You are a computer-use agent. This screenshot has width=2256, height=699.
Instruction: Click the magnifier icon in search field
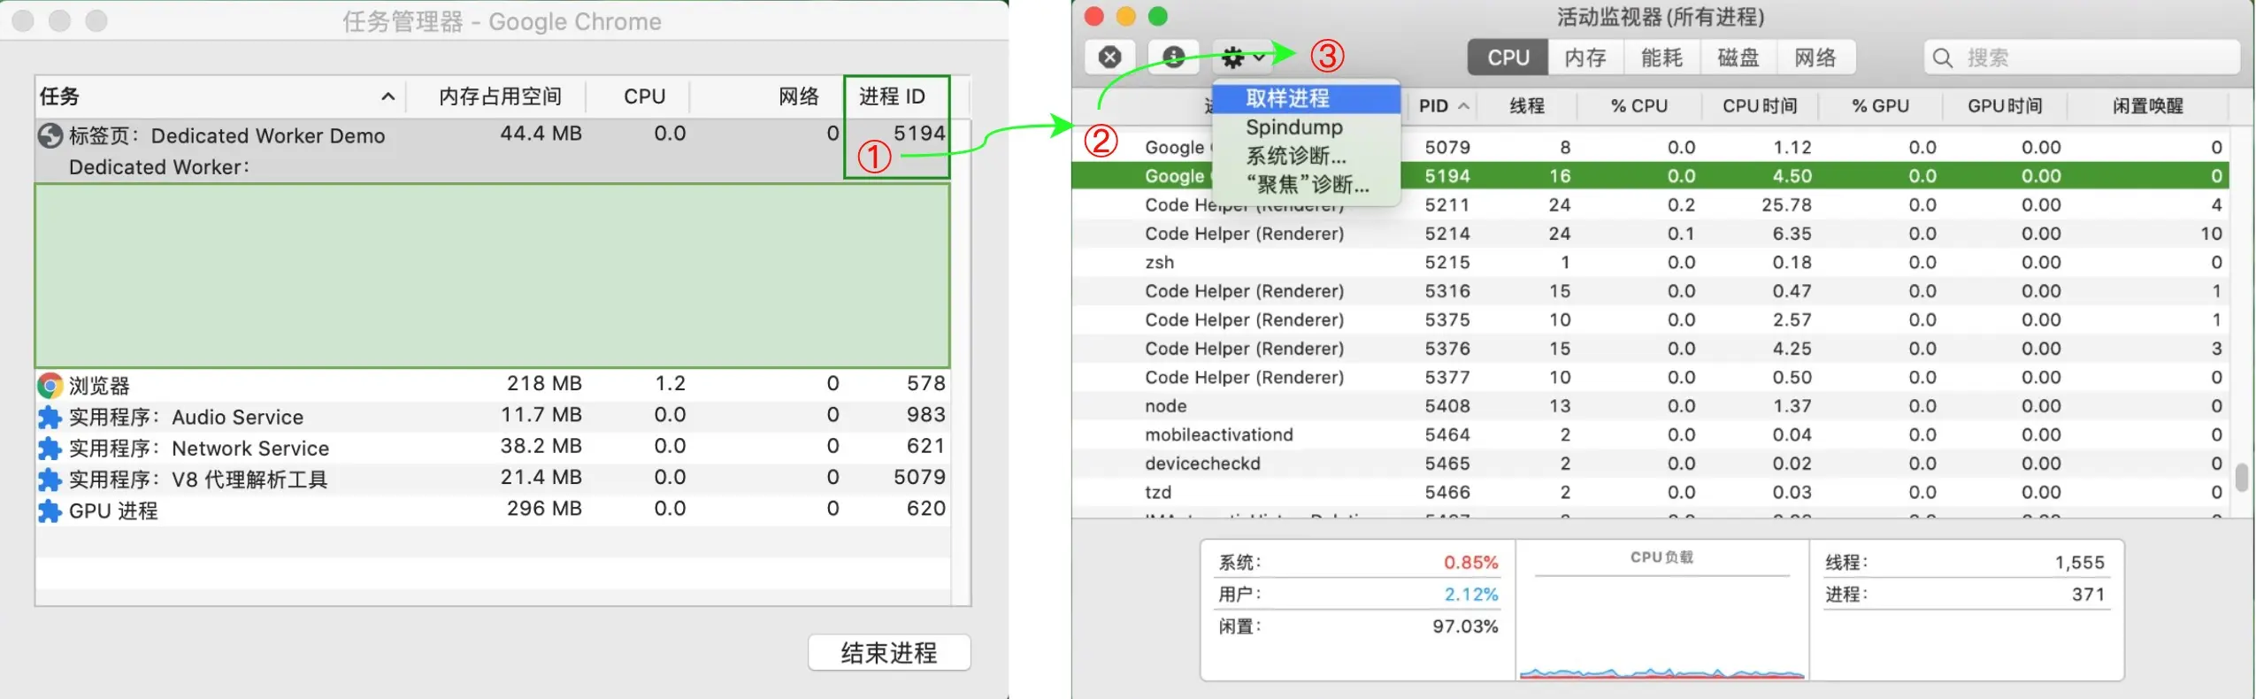(1943, 58)
